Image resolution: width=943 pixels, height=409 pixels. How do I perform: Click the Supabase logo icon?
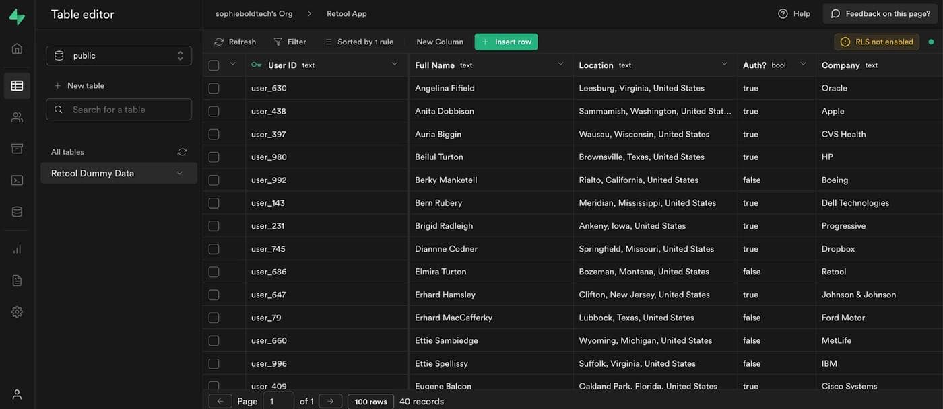pyautogui.click(x=17, y=16)
